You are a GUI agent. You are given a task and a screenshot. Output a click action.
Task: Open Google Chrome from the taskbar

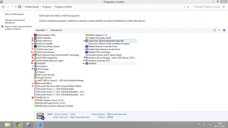tap(18, 125)
